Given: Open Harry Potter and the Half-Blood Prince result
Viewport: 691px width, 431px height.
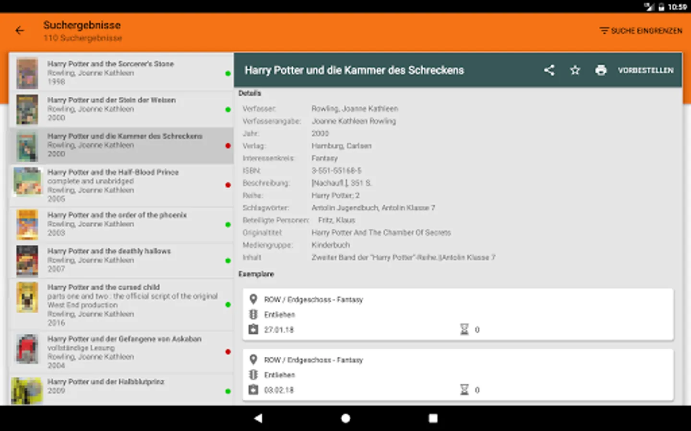Looking at the screenshot, I should [121, 185].
